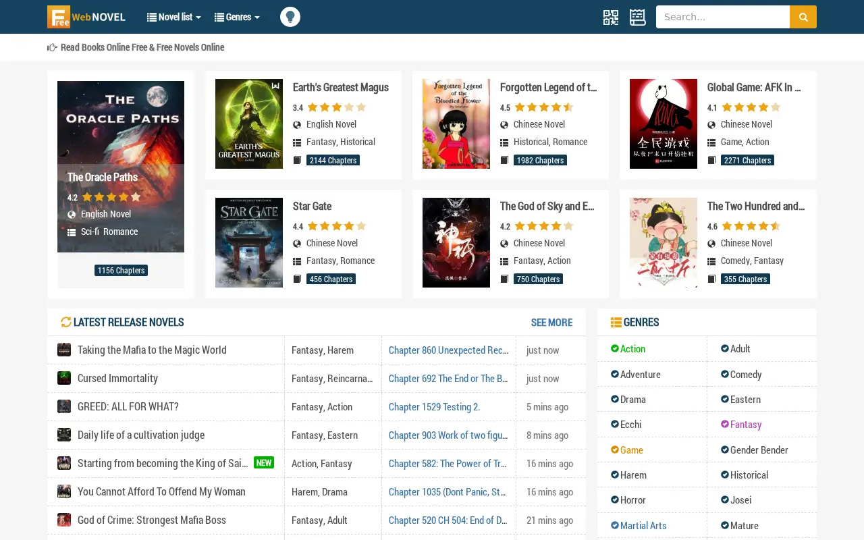The image size is (864, 540).
Task: Click the 2144 Chapters badge
Action: (333, 160)
